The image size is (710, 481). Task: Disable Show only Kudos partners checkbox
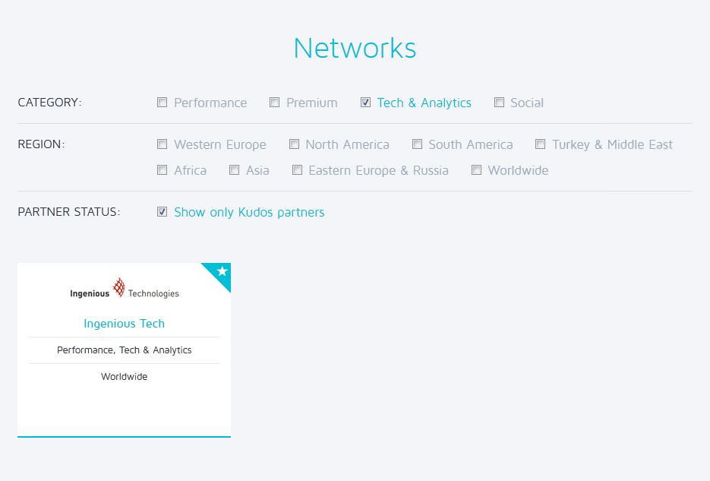(162, 211)
